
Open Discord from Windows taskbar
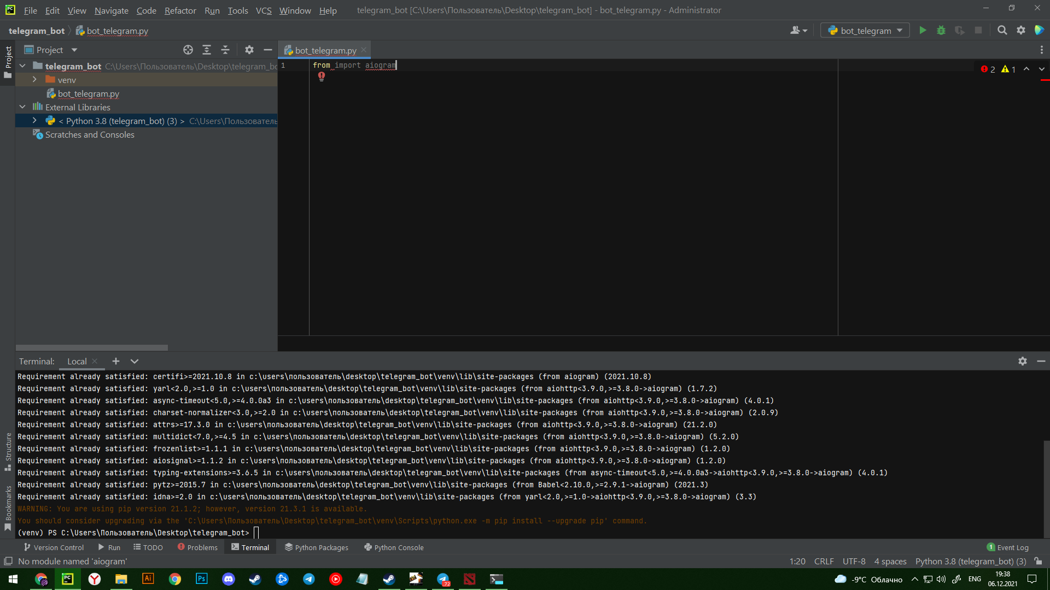coord(229,579)
